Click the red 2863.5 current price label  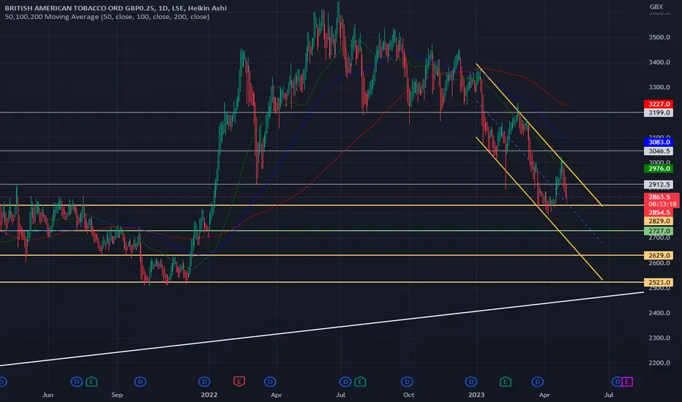click(x=660, y=197)
